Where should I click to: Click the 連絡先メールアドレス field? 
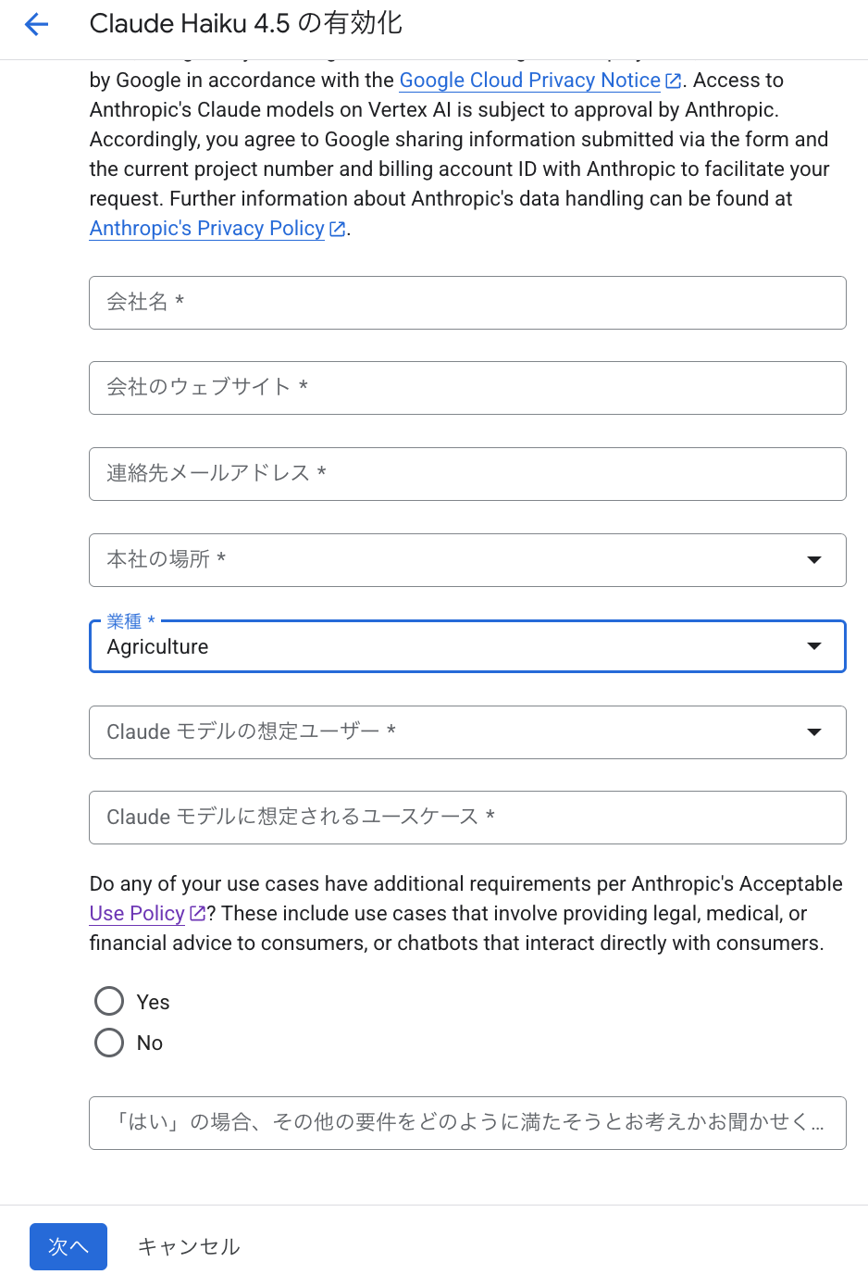point(467,474)
